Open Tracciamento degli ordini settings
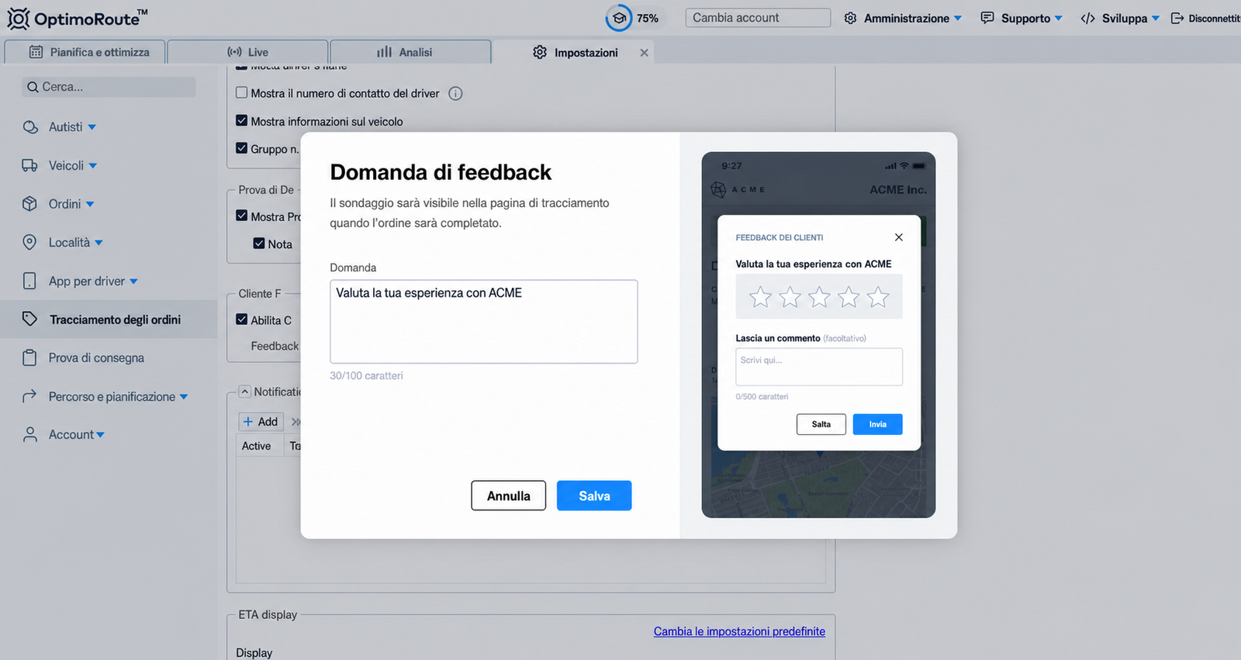 115,320
